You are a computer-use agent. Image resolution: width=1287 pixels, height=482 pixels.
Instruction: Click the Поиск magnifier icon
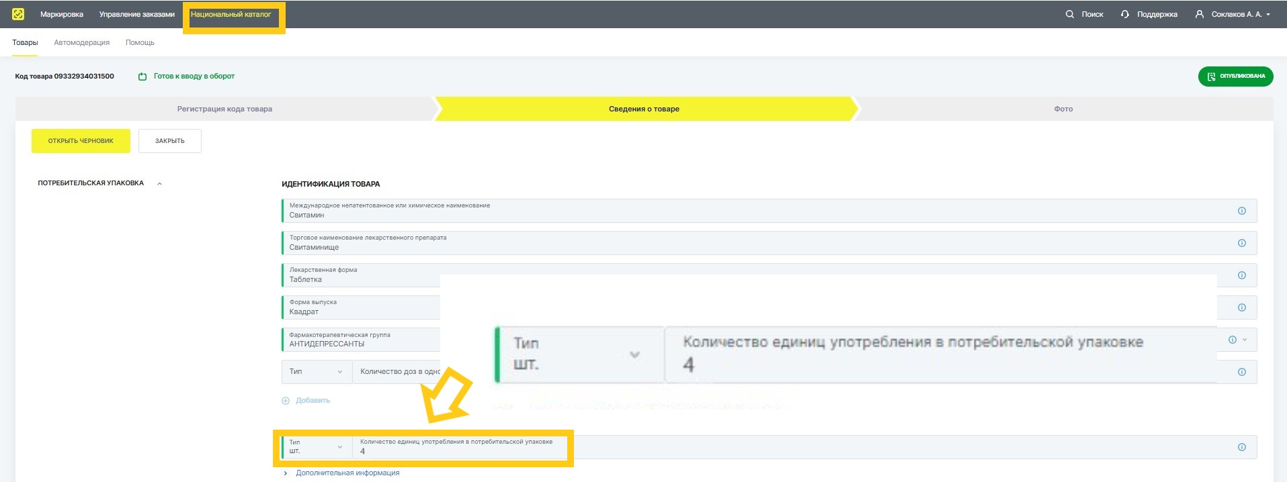(x=1070, y=14)
